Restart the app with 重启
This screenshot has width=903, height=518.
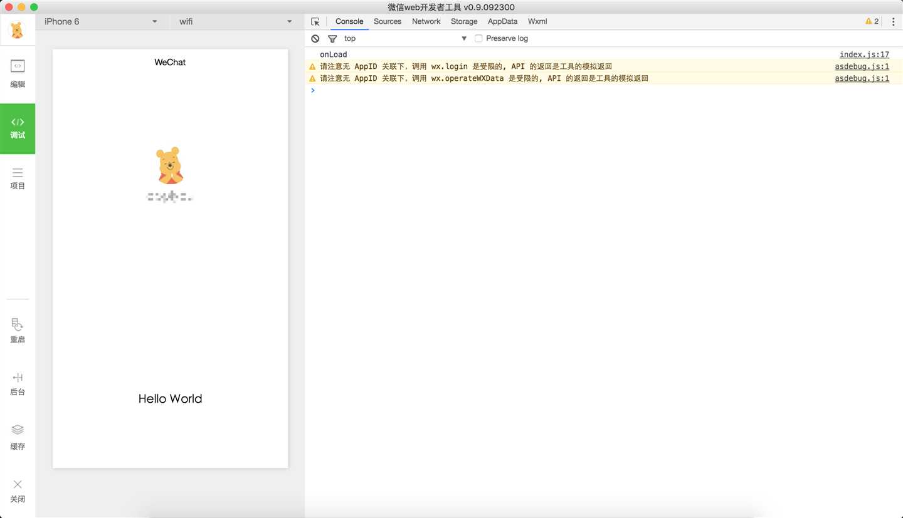click(x=18, y=331)
